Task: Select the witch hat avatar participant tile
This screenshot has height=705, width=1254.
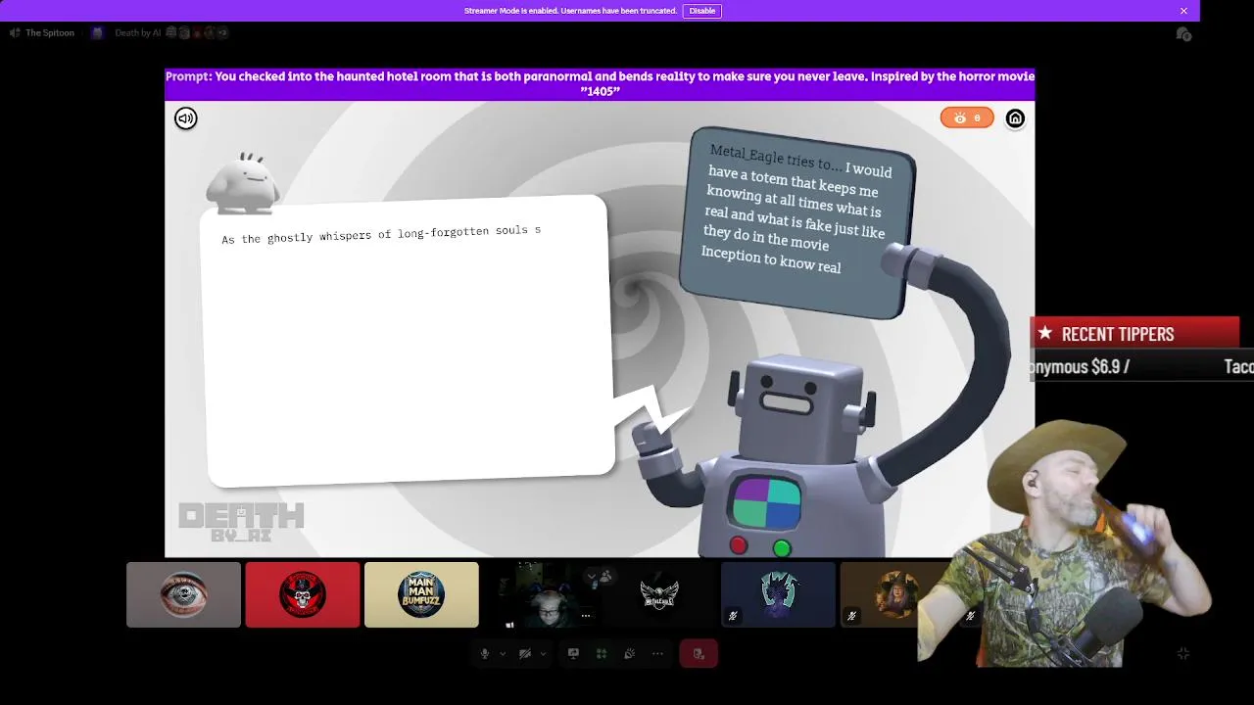Action: click(x=896, y=594)
